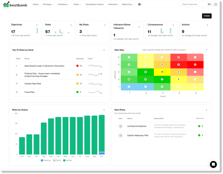Expand the Strategy dropdown menu
Viewport: 223px width, 174px height.
tap(46, 4)
